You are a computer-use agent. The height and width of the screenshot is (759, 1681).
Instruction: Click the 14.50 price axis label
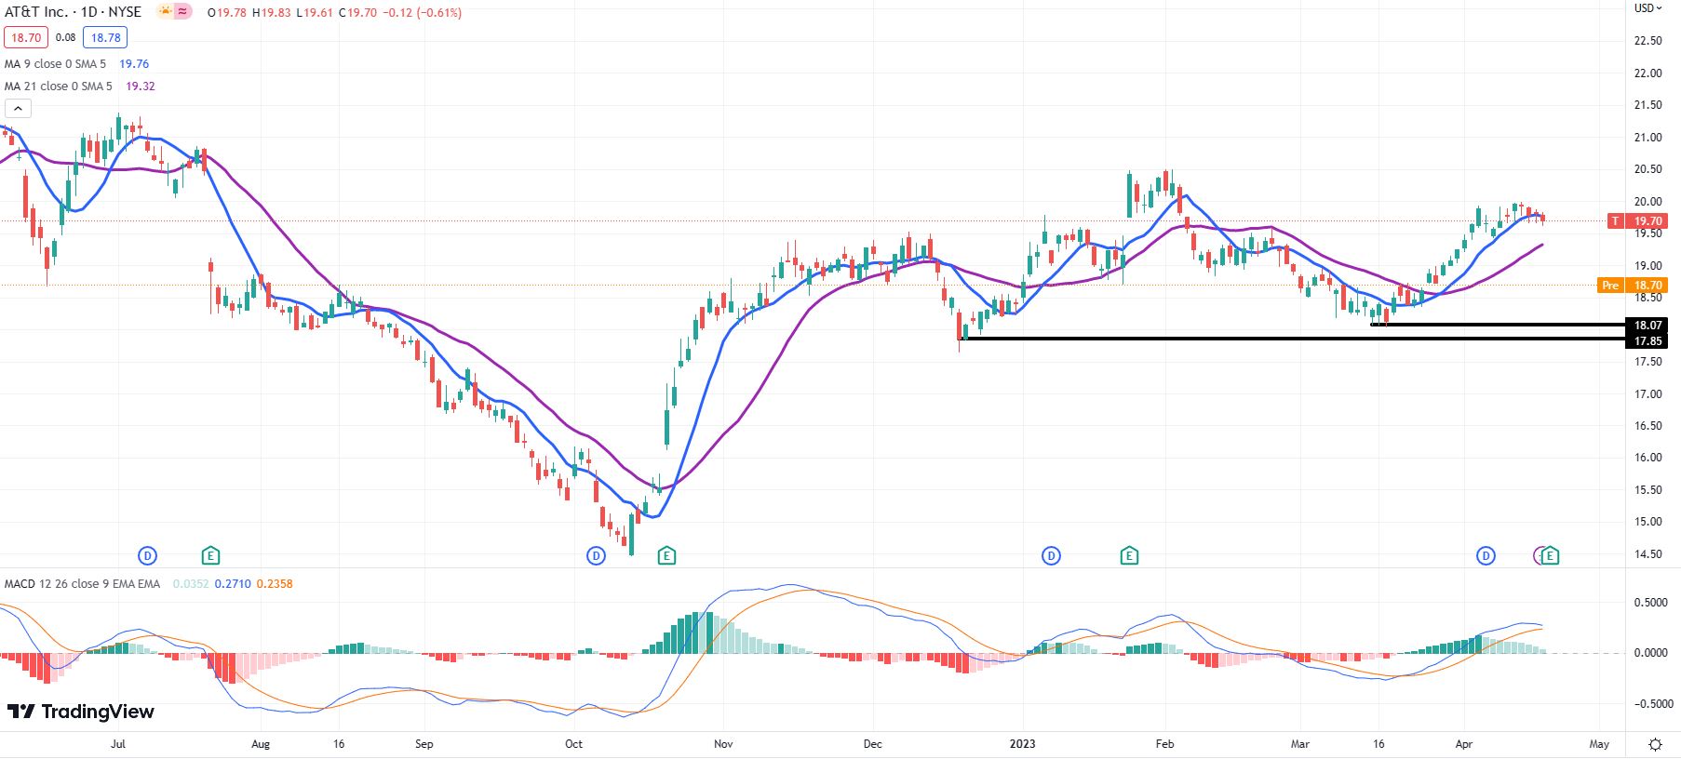pyautogui.click(x=1647, y=554)
